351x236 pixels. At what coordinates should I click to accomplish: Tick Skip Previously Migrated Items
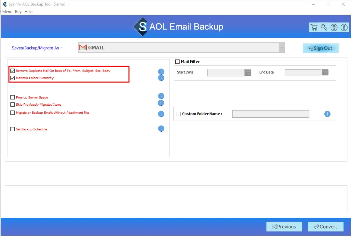13,105
